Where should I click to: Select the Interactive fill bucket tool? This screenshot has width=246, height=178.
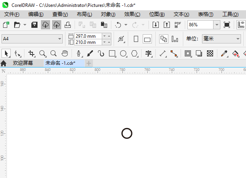click(235, 53)
